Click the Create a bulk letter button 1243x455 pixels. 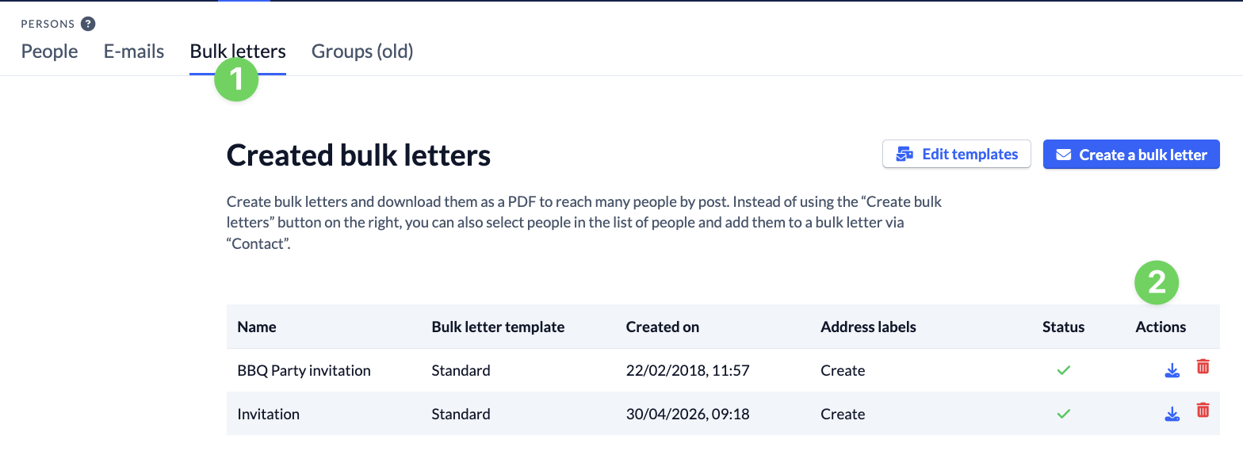point(1130,155)
